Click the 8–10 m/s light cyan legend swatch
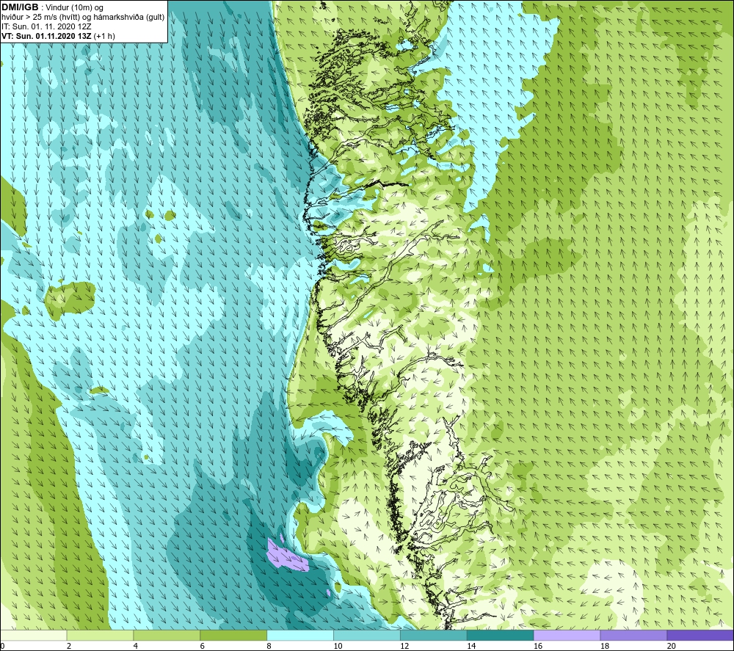734x651 pixels. (300, 635)
